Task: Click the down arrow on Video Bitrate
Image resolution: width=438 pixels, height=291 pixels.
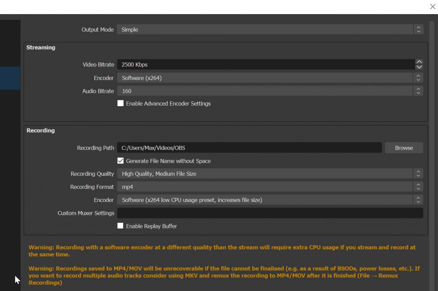Action: pyautogui.click(x=419, y=67)
